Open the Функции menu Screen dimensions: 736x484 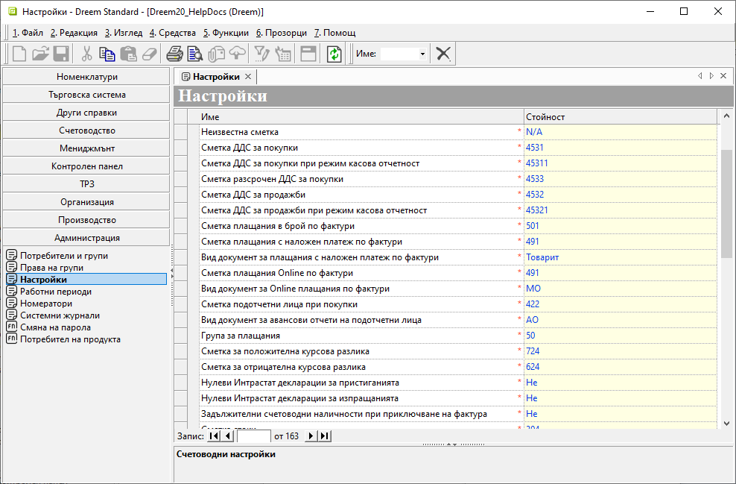click(x=226, y=33)
